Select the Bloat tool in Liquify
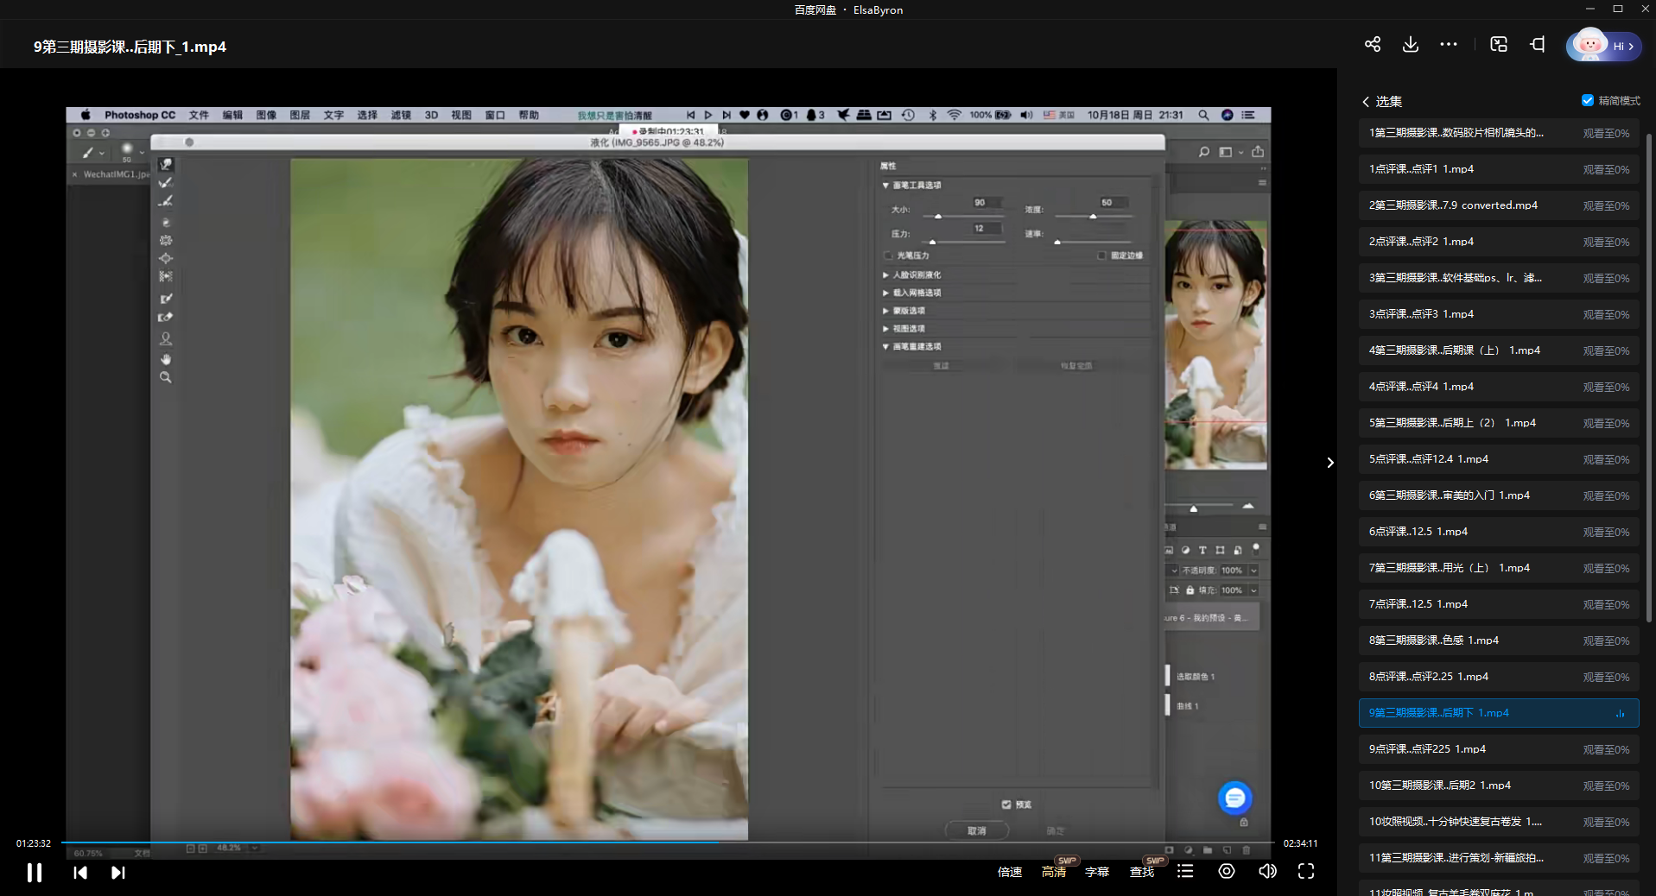The width and height of the screenshot is (1656, 896). click(x=166, y=258)
